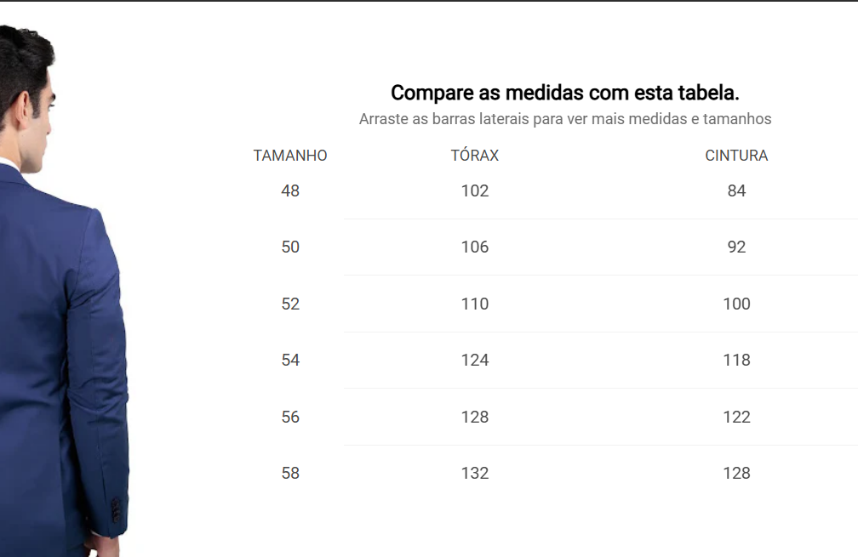This screenshot has width=858, height=557.
Task: Select size 54 in the table
Action: (290, 361)
